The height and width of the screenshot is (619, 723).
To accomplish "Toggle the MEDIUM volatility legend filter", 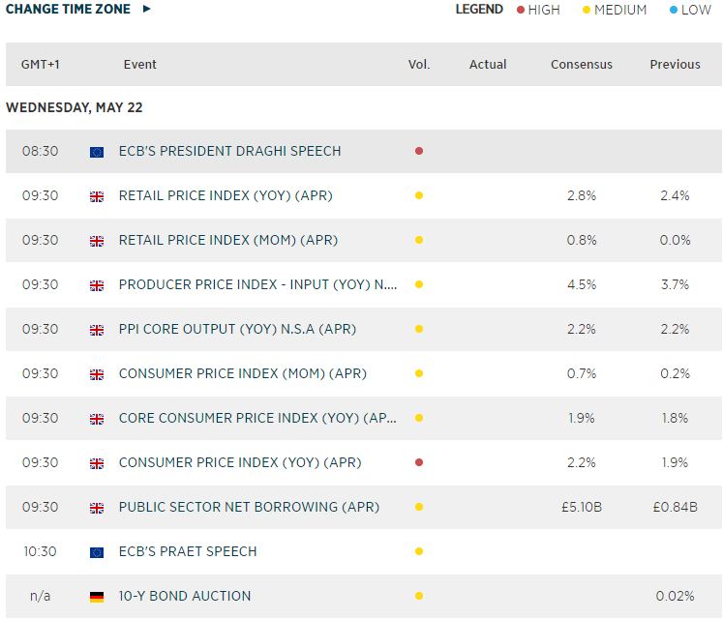I will [614, 10].
